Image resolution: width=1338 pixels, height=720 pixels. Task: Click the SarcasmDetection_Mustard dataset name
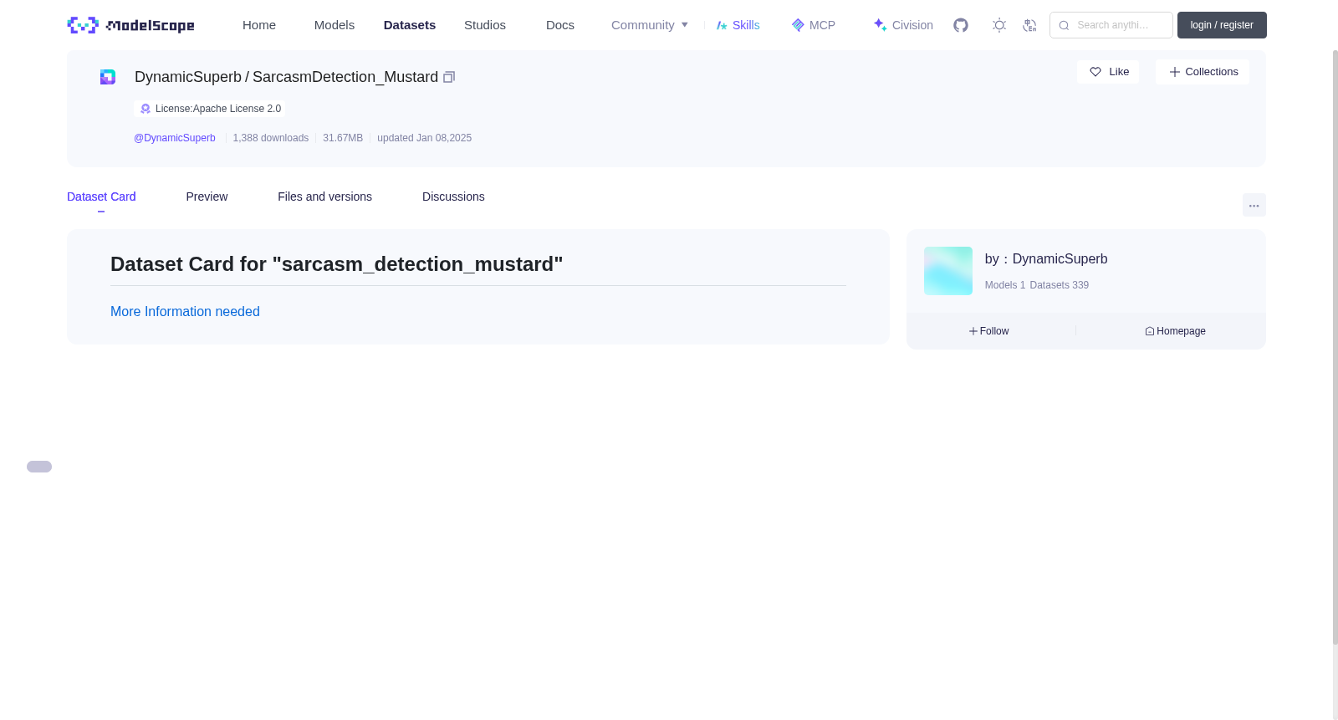(x=345, y=77)
